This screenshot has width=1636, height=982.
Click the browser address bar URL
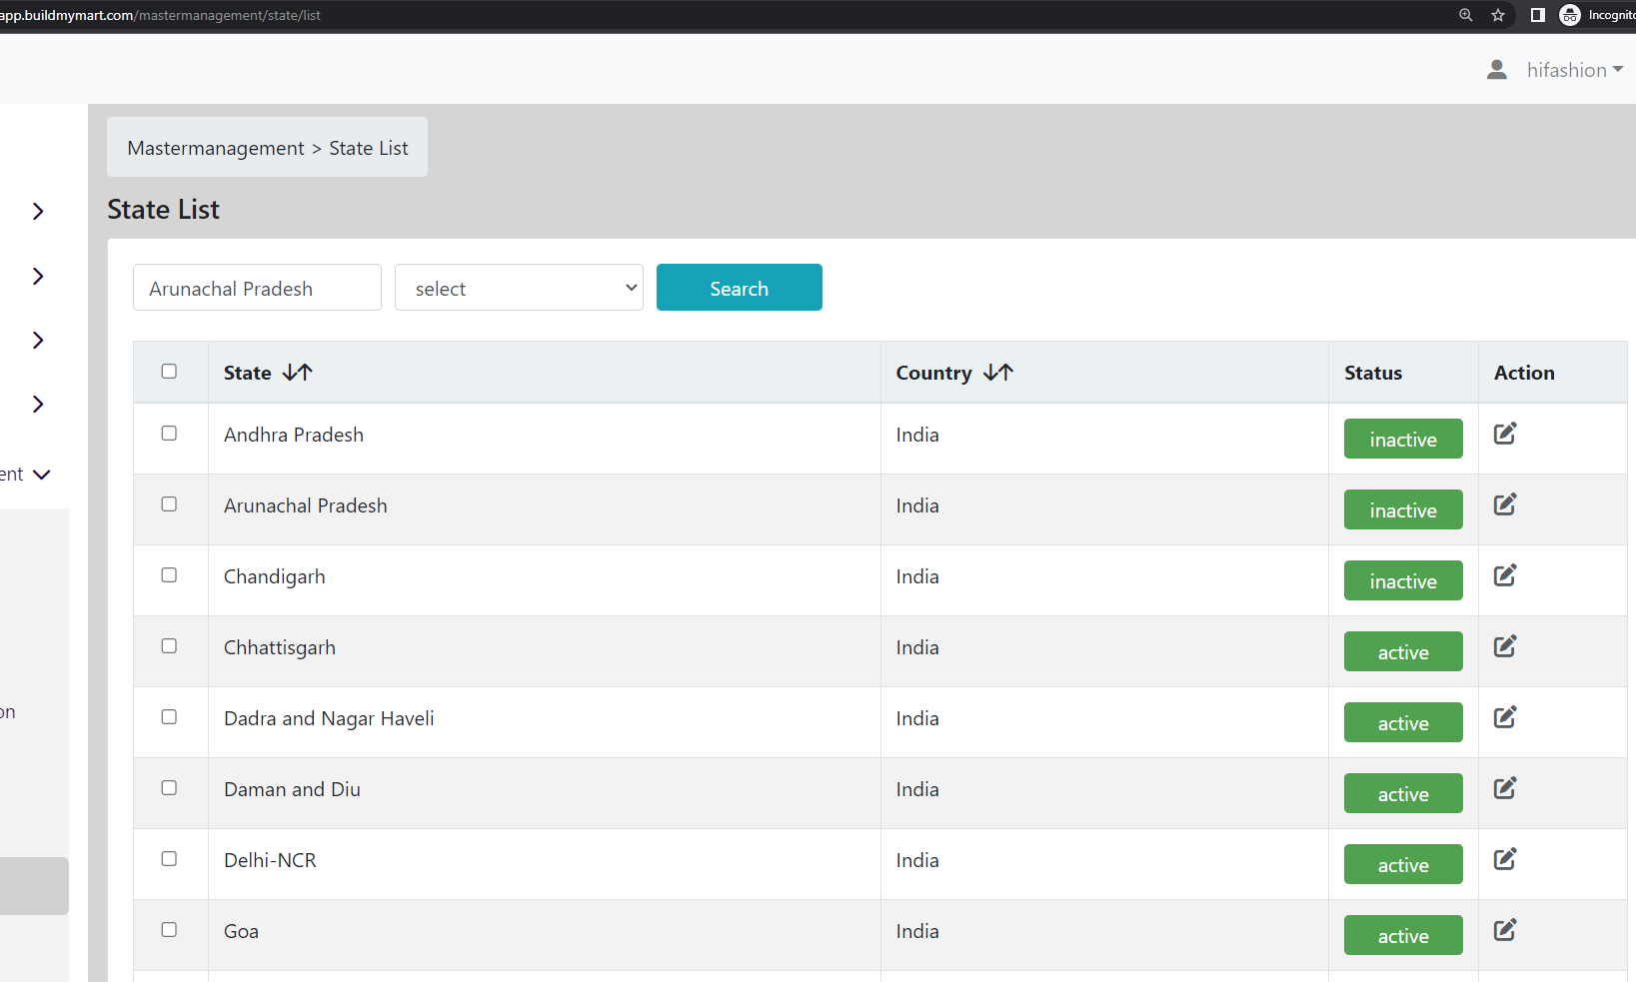point(160,15)
